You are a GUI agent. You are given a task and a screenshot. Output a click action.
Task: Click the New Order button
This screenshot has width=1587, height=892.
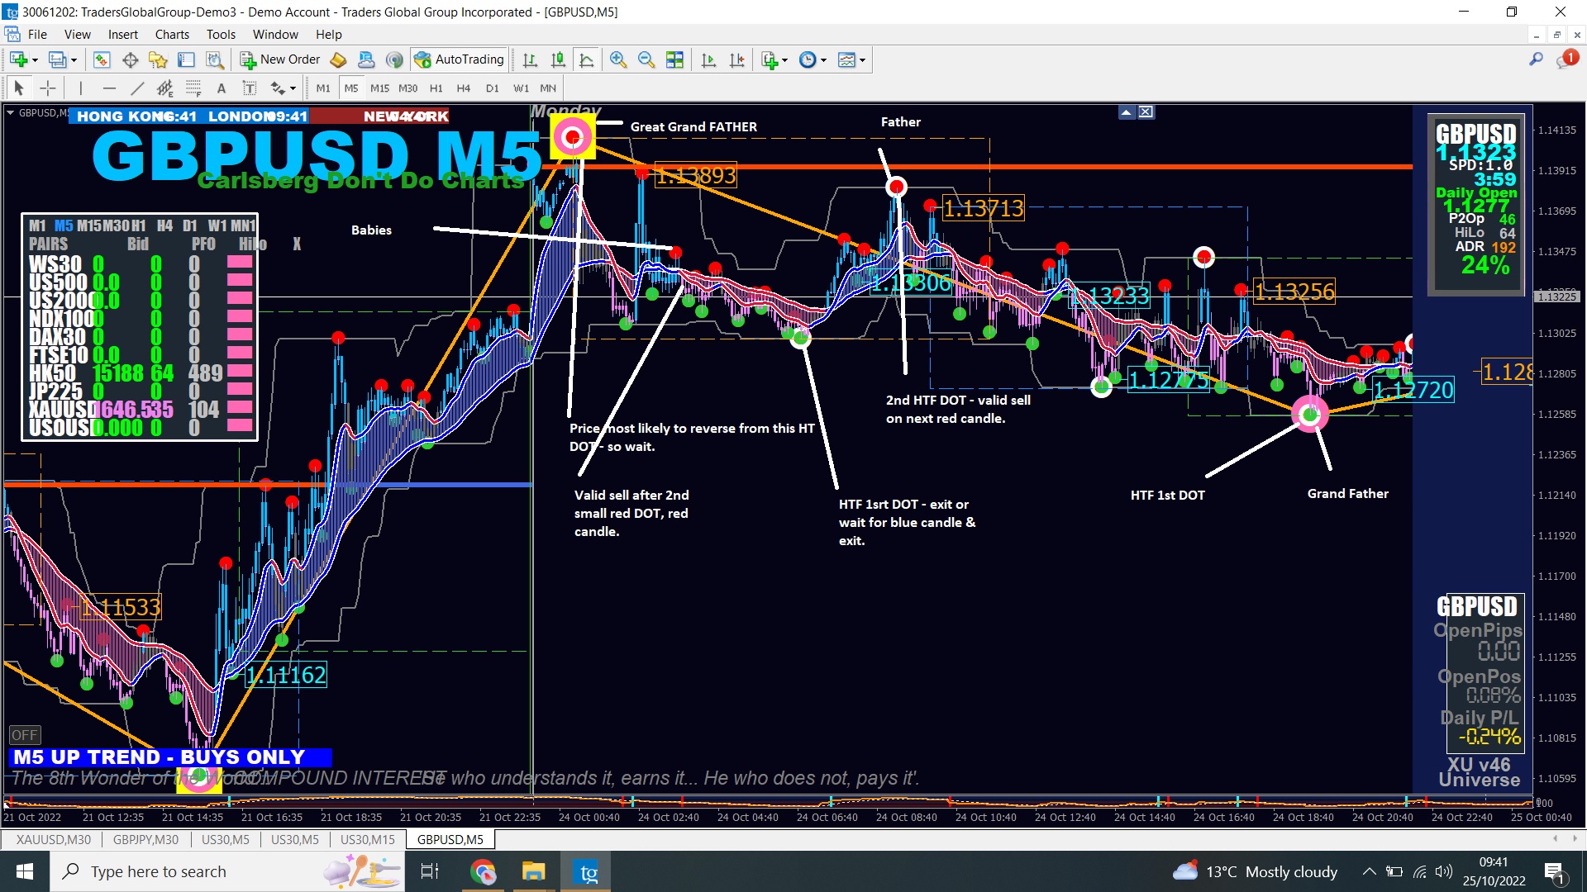coord(280,59)
